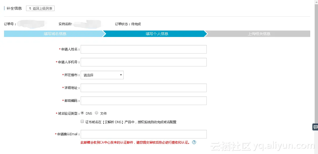
Task: Open the 所在省市 请选择 dropdown
Action: tap(102, 75)
